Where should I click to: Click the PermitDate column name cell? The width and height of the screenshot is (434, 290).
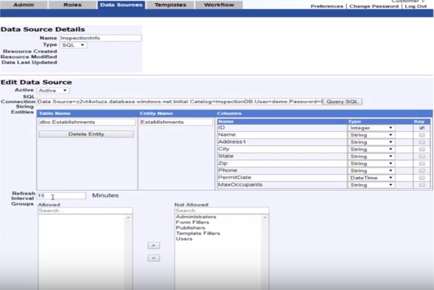click(x=282, y=178)
